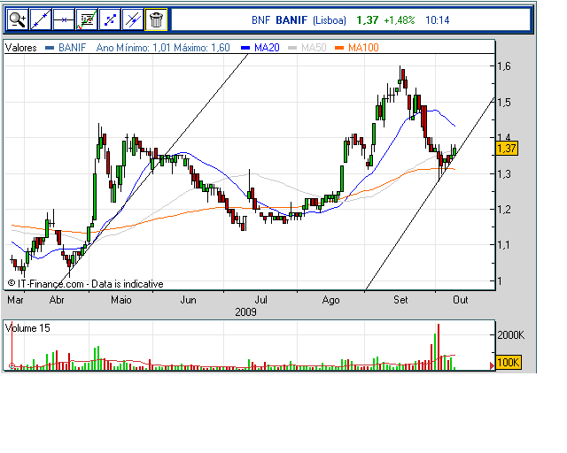
Task: Click the Set month on time axis
Action: point(400,300)
